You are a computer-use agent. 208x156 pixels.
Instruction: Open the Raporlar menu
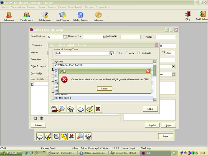(x=52, y=7)
